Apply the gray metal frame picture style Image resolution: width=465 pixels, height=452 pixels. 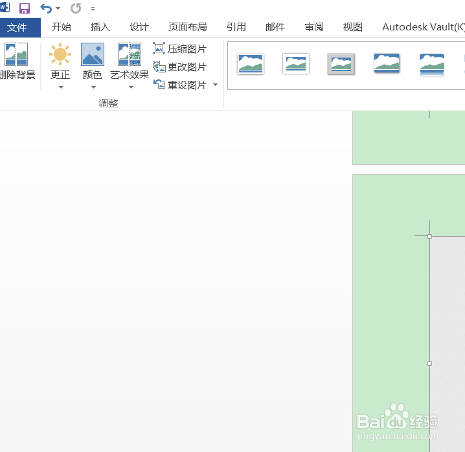(x=341, y=64)
